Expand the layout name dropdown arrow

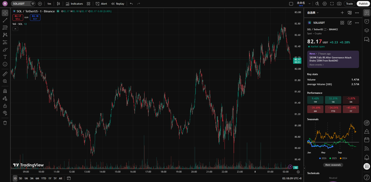click(x=309, y=4)
